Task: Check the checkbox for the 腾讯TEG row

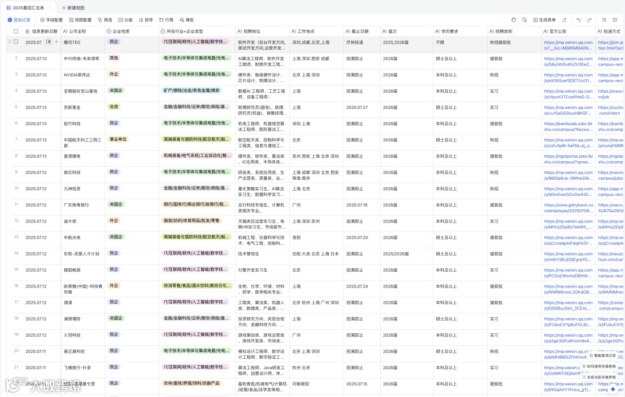Action: click(16, 42)
